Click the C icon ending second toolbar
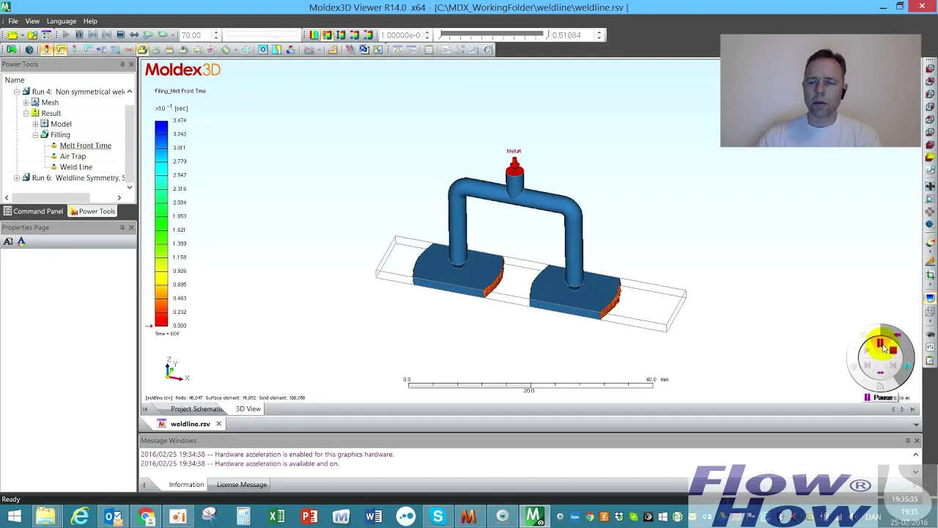This screenshot has height=528, width=938. 488,49
